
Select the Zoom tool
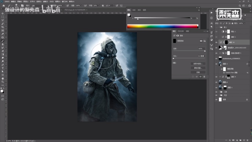point(3,82)
